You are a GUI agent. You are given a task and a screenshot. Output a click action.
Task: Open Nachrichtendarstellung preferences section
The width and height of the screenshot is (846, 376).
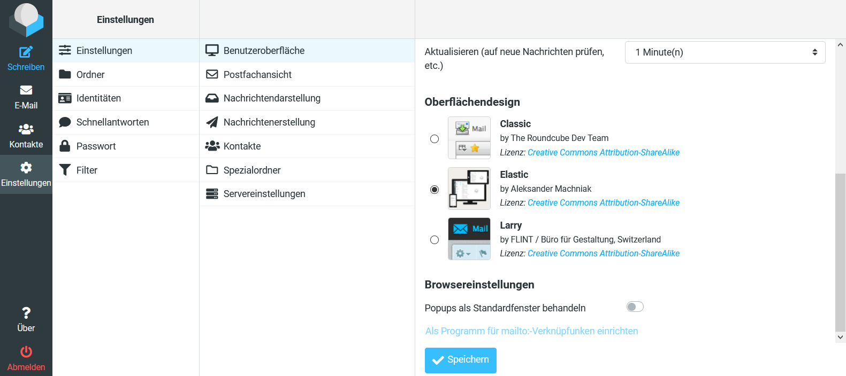[x=272, y=98]
